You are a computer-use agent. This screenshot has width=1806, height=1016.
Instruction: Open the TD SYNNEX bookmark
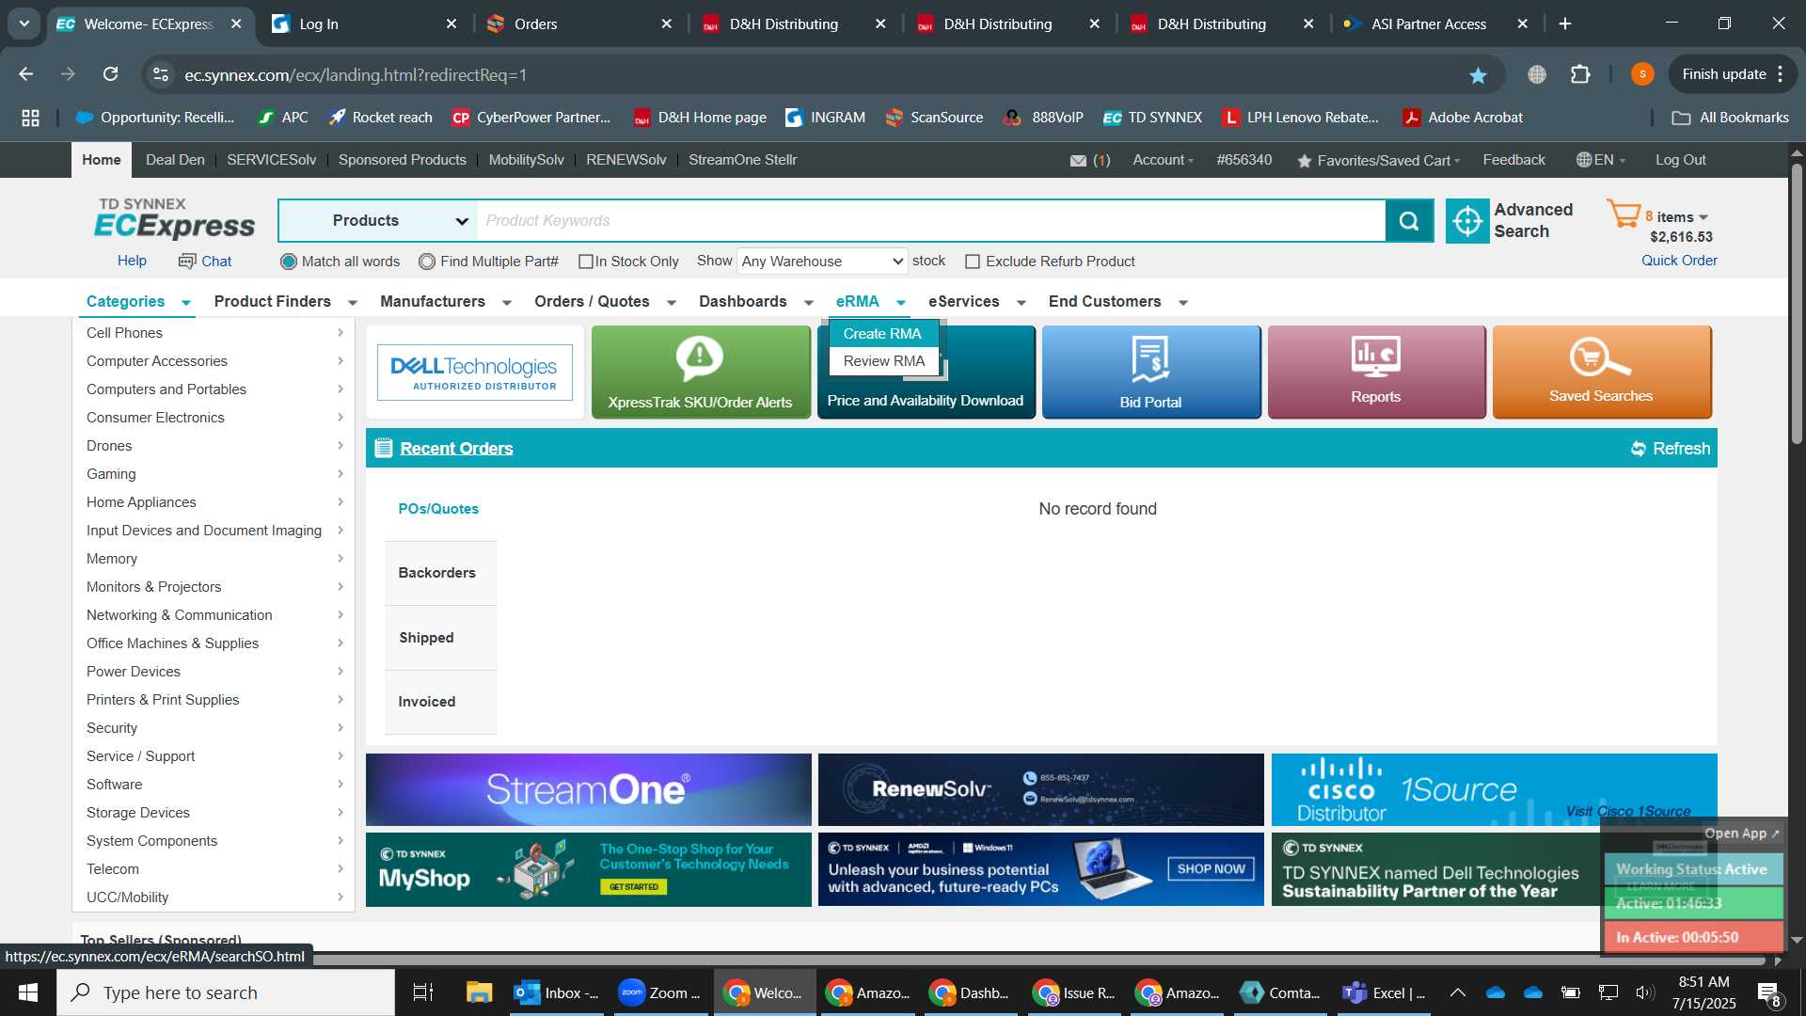pyautogui.click(x=1152, y=118)
